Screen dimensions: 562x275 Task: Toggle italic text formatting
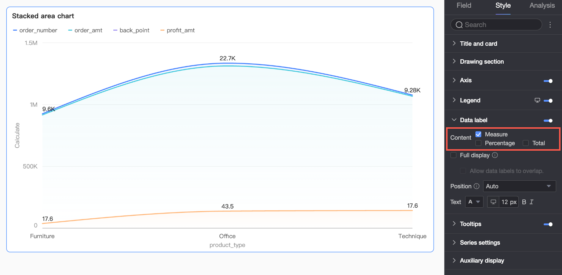tap(532, 202)
